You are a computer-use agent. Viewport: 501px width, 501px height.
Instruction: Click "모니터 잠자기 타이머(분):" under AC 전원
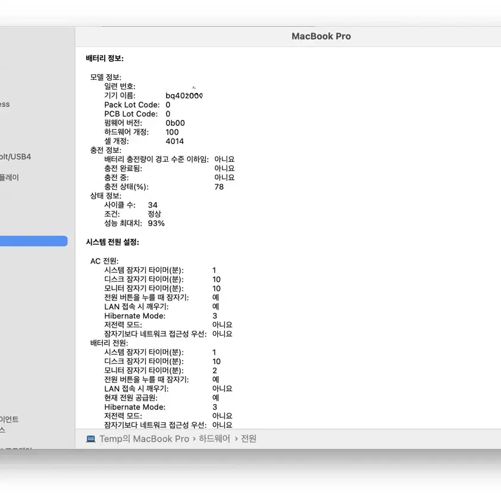pyautogui.click(x=144, y=289)
